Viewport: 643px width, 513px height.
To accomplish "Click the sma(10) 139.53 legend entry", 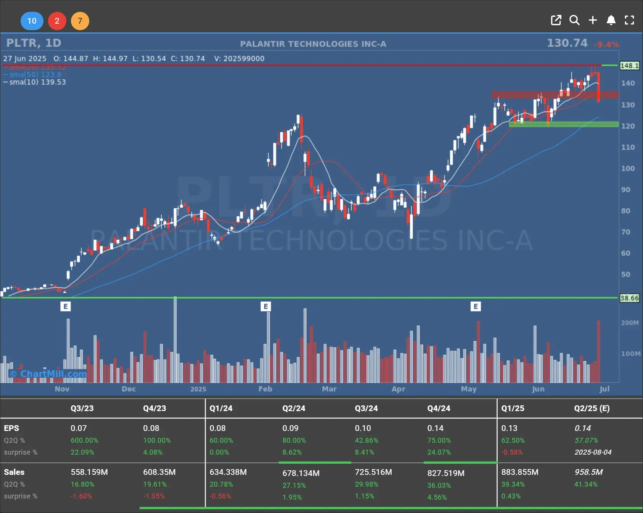I will pyautogui.click(x=35, y=82).
